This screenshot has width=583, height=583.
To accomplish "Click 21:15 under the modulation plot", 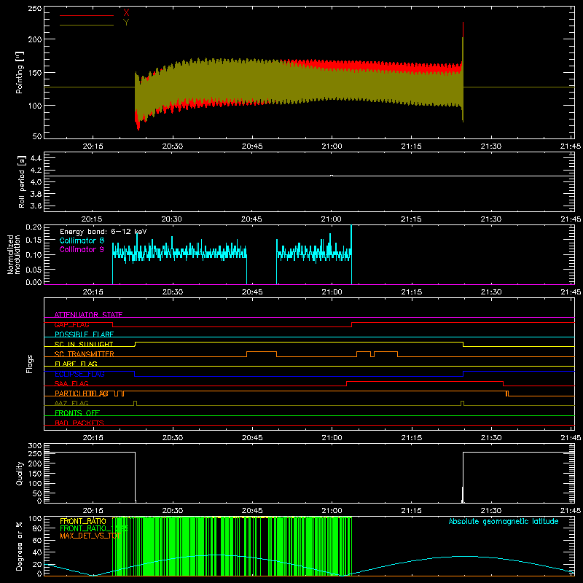I will tap(412, 292).
